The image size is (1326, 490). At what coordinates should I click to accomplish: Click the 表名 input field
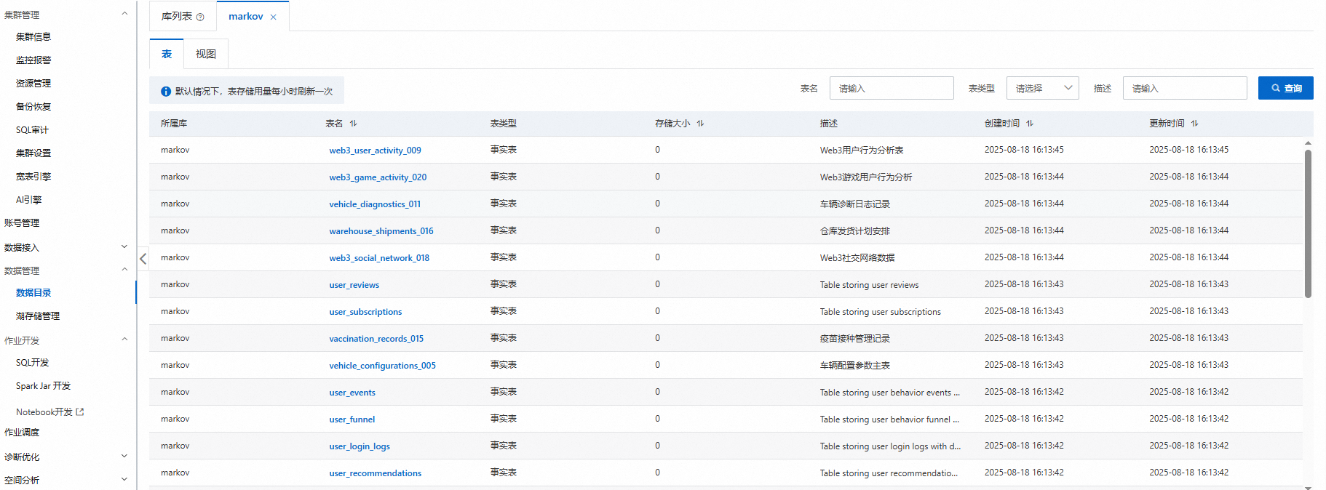[x=892, y=88]
